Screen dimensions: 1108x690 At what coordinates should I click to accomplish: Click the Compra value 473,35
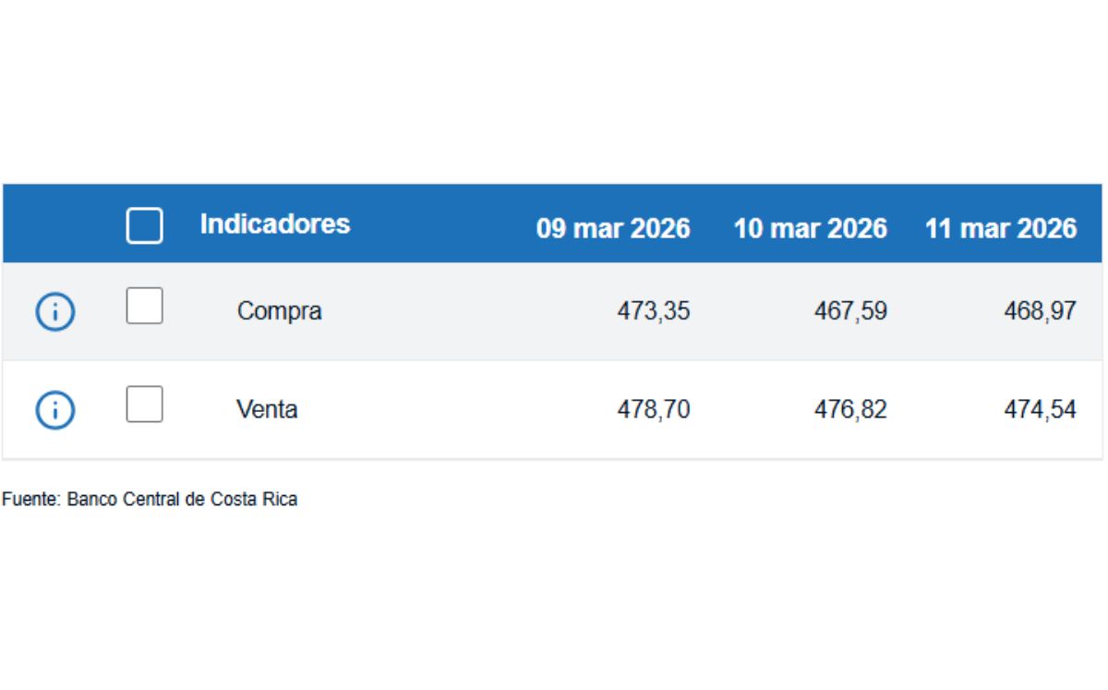pyautogui.click(x=654, y=311)
